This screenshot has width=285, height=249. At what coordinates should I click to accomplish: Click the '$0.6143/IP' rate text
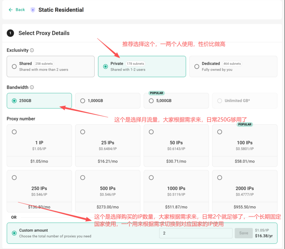(x=176, y=149)
